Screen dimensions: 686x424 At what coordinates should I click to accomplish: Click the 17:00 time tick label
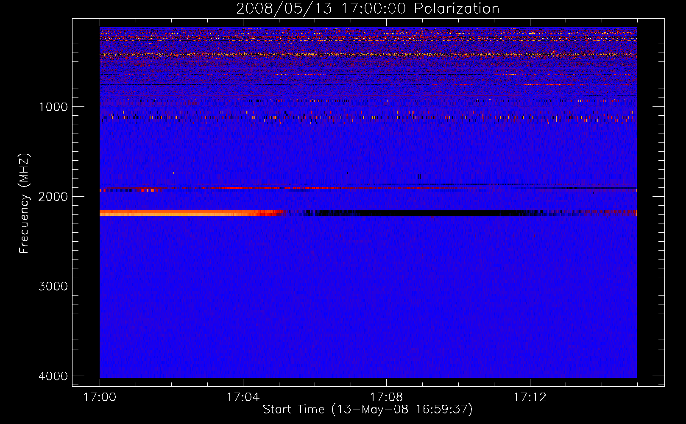pos(100,397)
